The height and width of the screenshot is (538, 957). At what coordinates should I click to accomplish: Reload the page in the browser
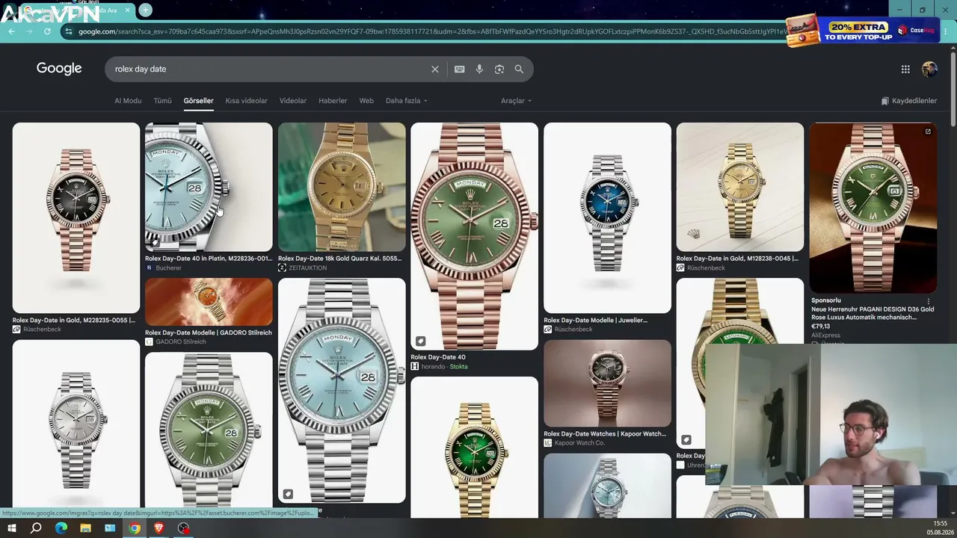click(x=47, y=31)
